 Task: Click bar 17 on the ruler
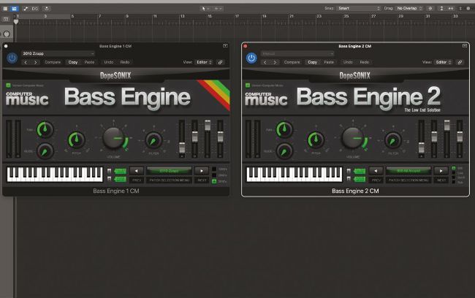[237, 16]
